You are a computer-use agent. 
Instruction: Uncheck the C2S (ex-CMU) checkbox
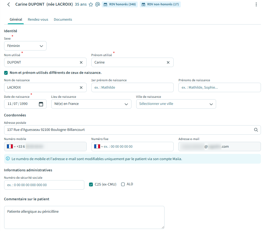(91, 184)
